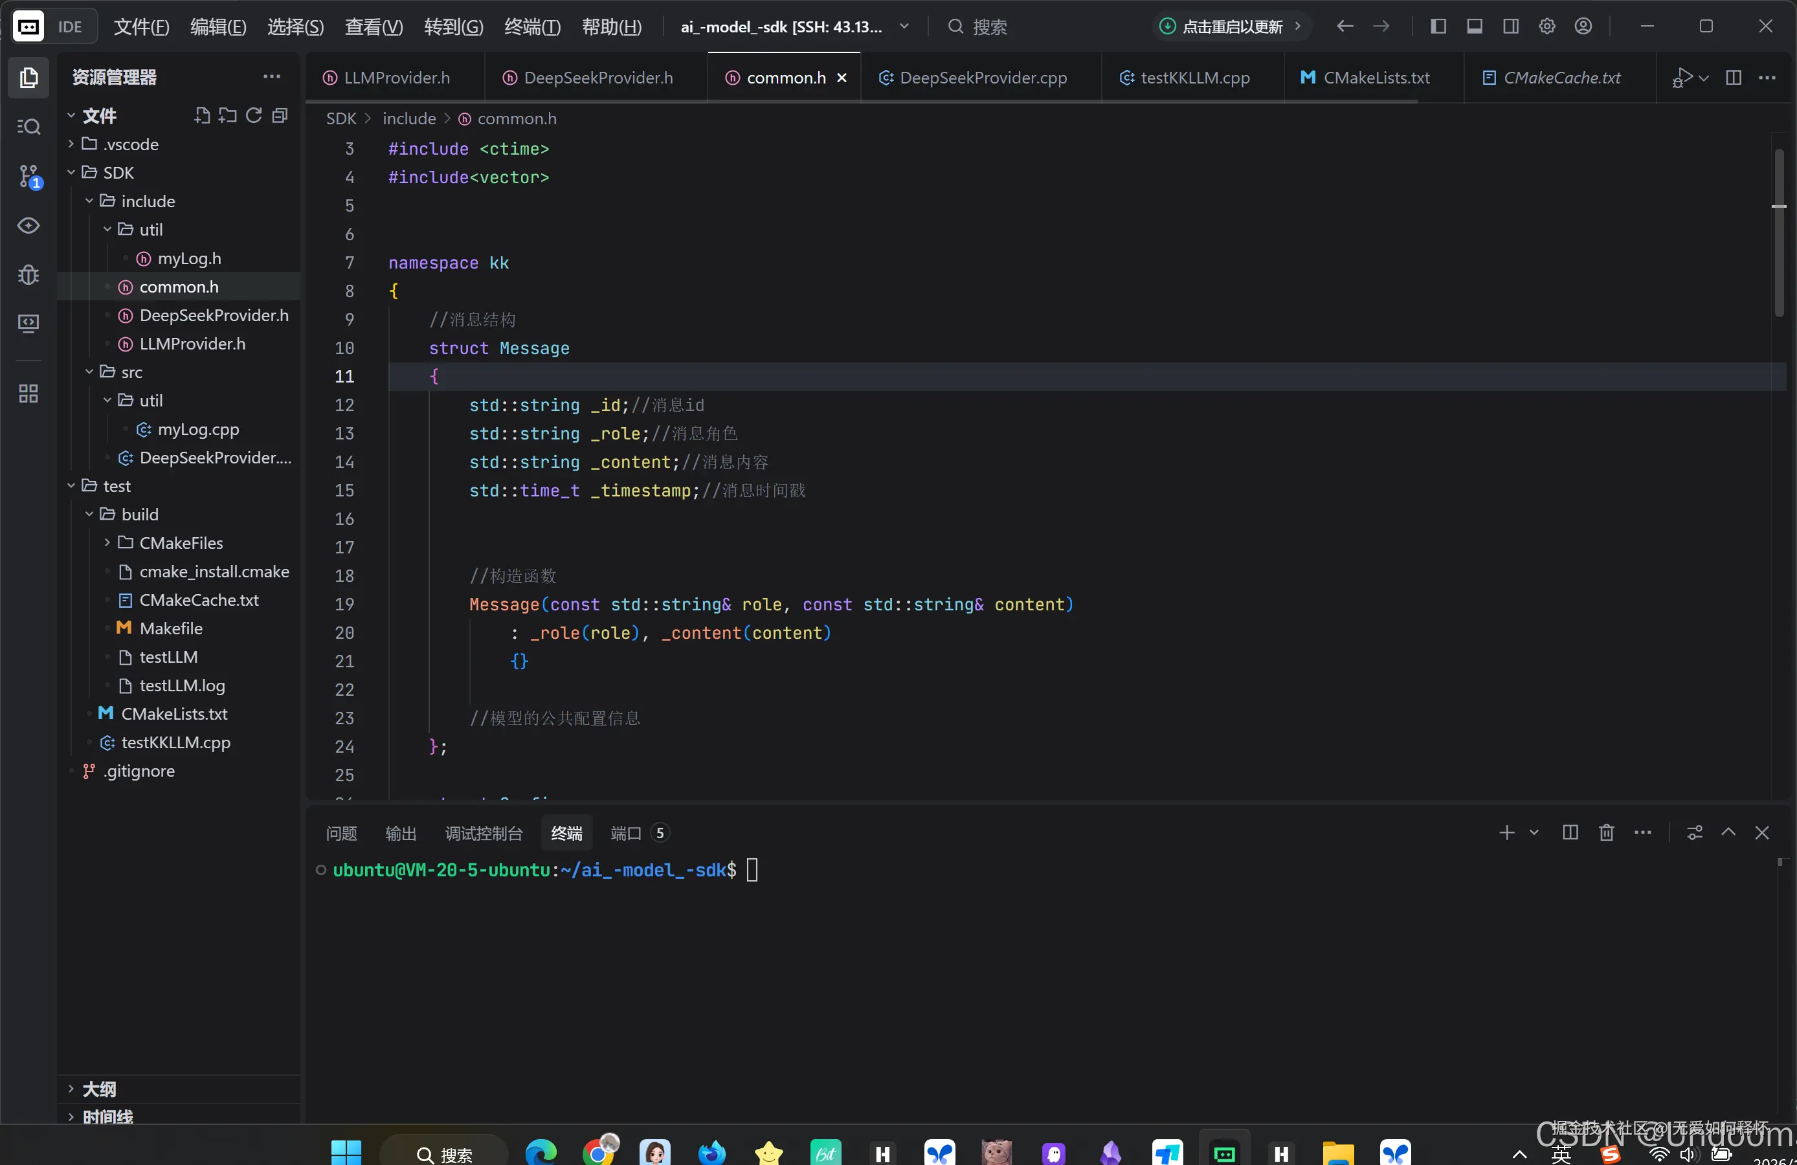Toggle the secondary sidebar layout button
This screenshot has height=1165, width=1797.
point(1510,27)
